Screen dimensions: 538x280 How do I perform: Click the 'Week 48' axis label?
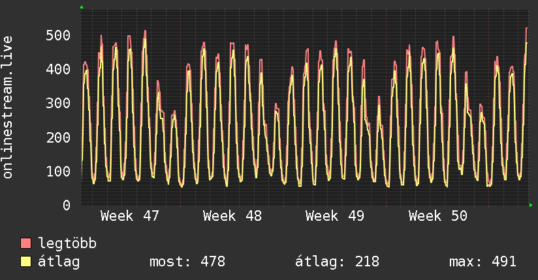[x=232, y=216]
